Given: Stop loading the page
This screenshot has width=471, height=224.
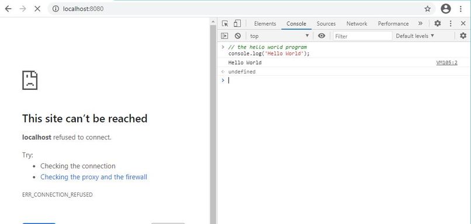Looking at the screenshot, I should tap(37, 9).
